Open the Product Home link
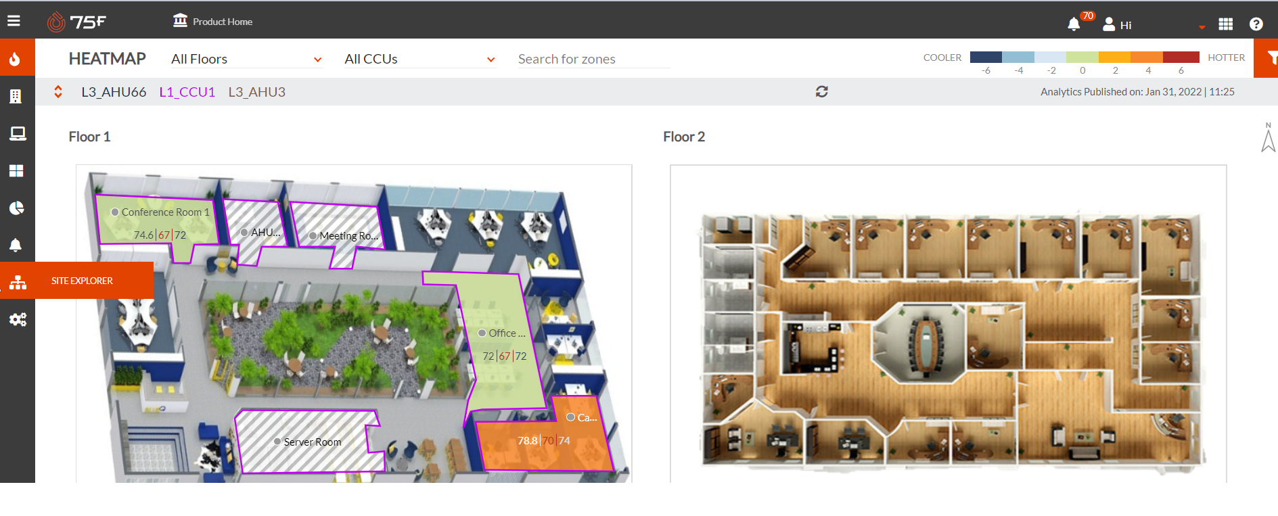Screen dimensions: 1278x516 (x=223, y=22)
